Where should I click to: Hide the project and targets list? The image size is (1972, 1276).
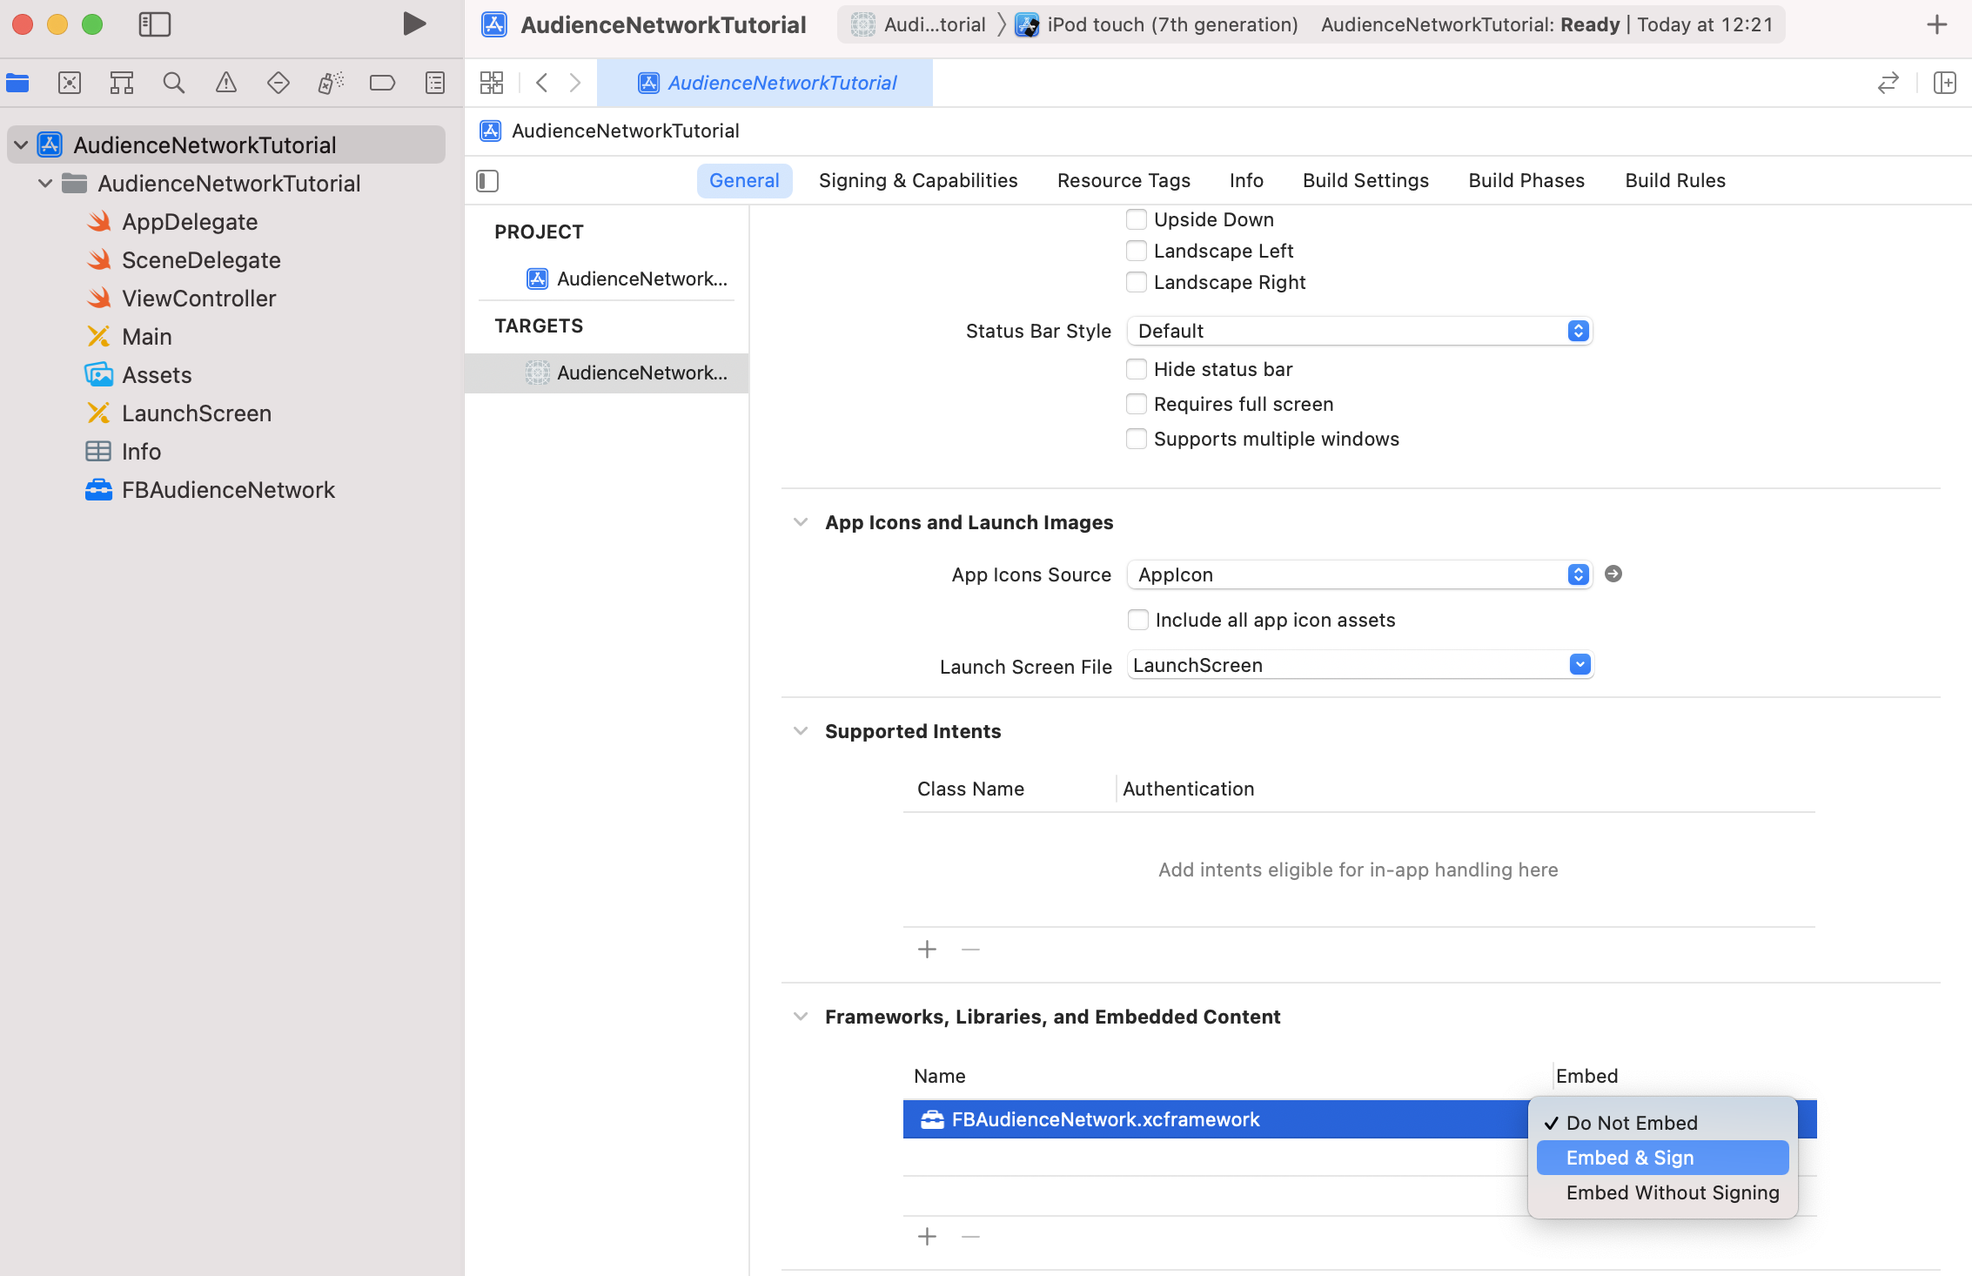tap(487, 181)
